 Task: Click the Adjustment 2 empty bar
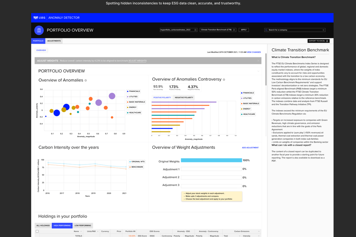point(211,178)
